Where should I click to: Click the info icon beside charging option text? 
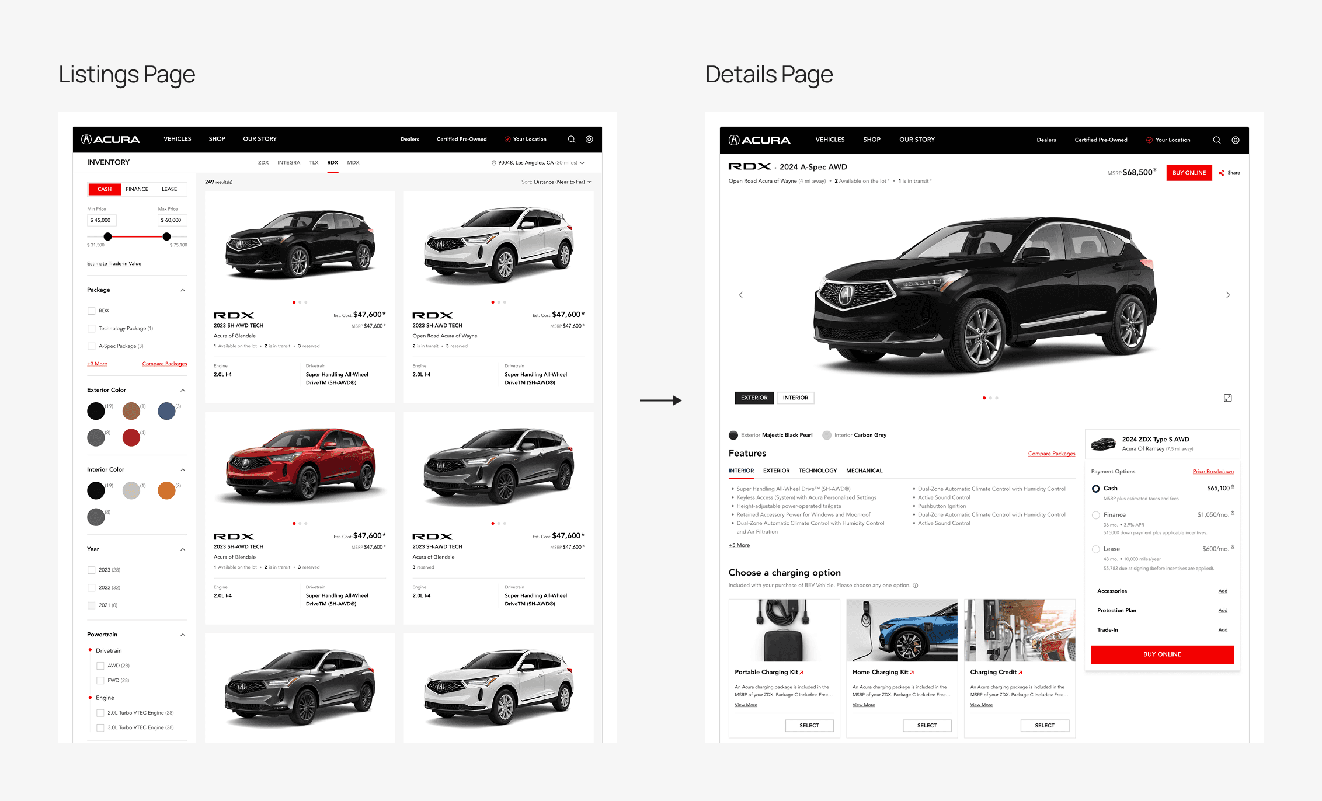click(x=916, y=586)
